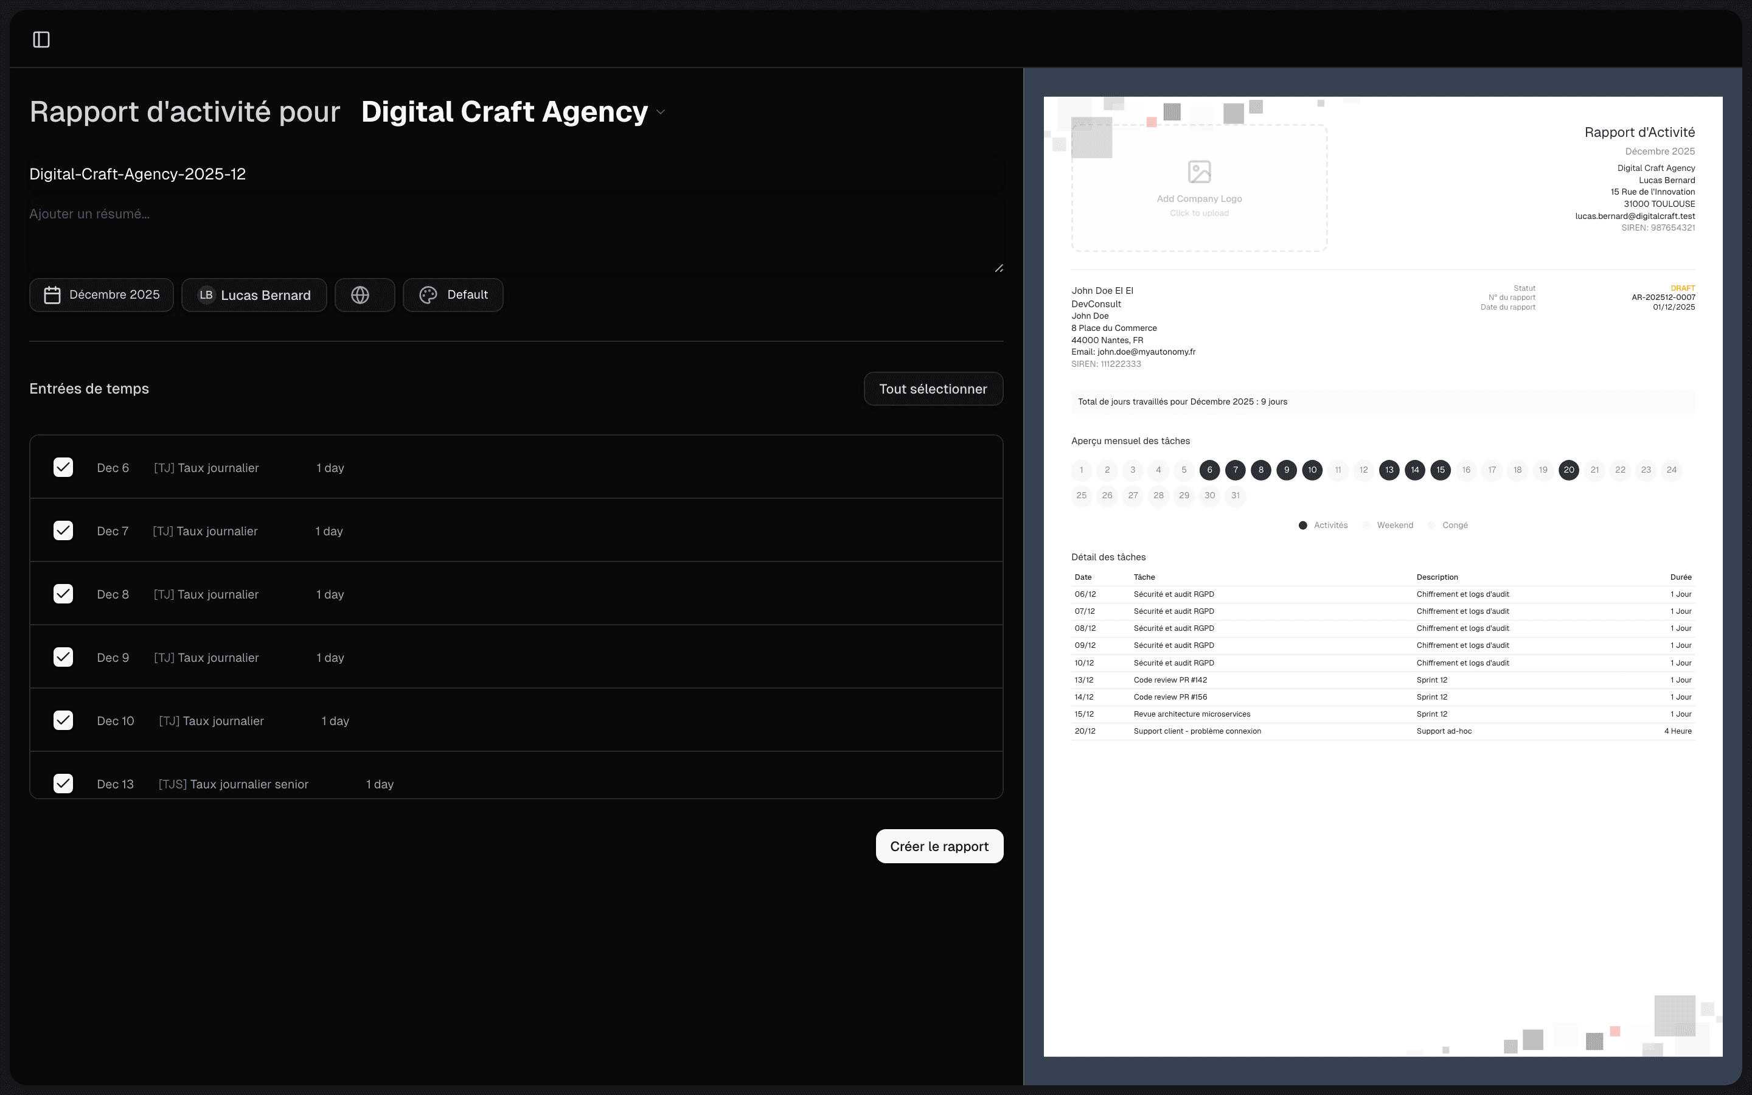Click the Créer le rapport button
Image resolution: width=1752 pixels, height=1095 pixels.
[x=939, y=846]
